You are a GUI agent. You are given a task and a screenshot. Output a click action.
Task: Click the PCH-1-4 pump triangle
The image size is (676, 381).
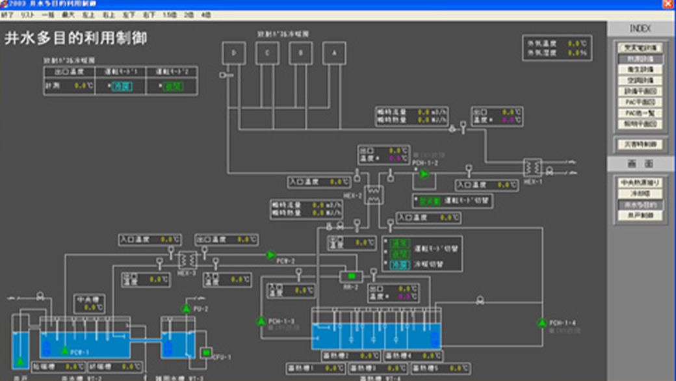coord(541,322)
